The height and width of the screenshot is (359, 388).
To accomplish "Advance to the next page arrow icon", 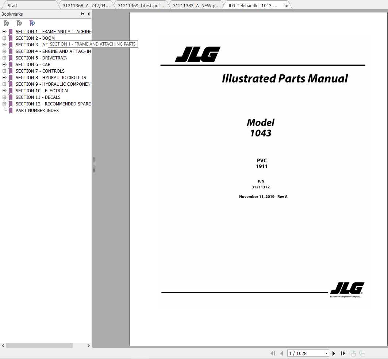I will (334, 353).
